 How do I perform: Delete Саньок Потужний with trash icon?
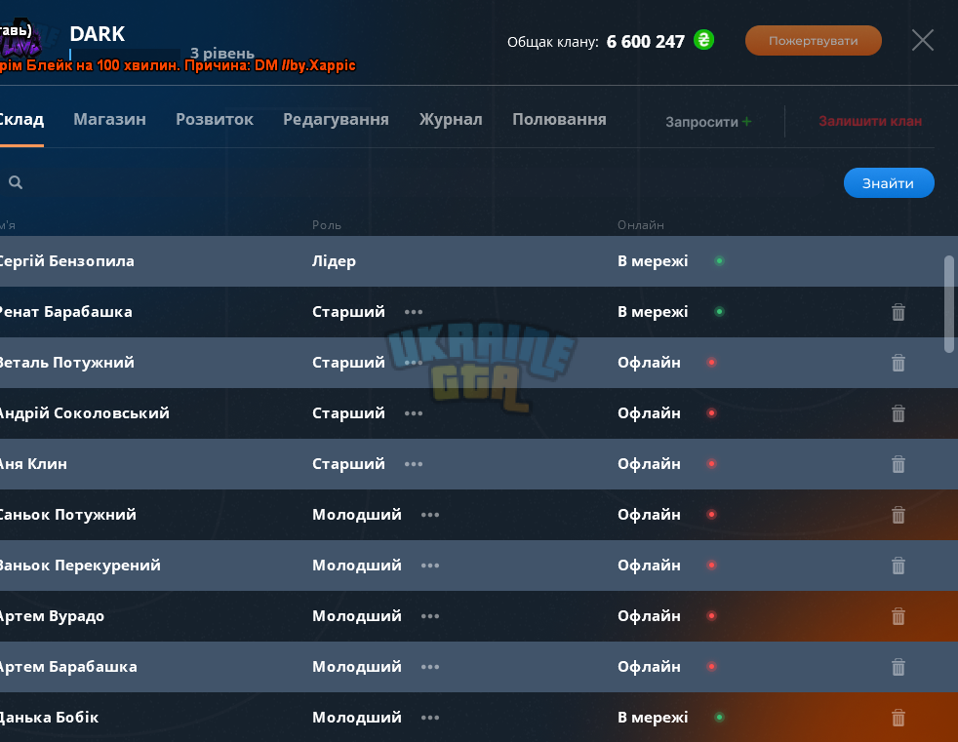click(x=898, y=515)
